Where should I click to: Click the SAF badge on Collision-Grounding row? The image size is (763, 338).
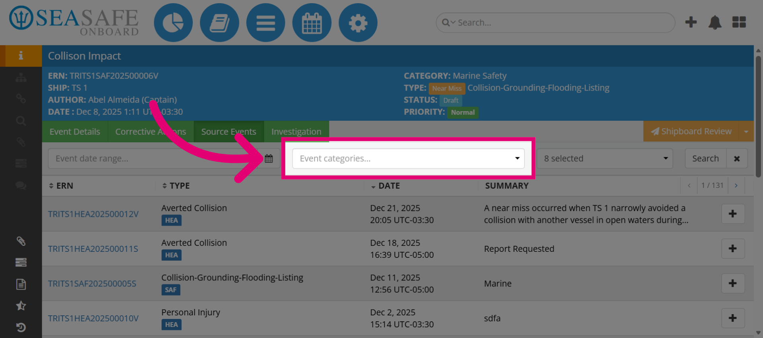[x=171, y=290]
